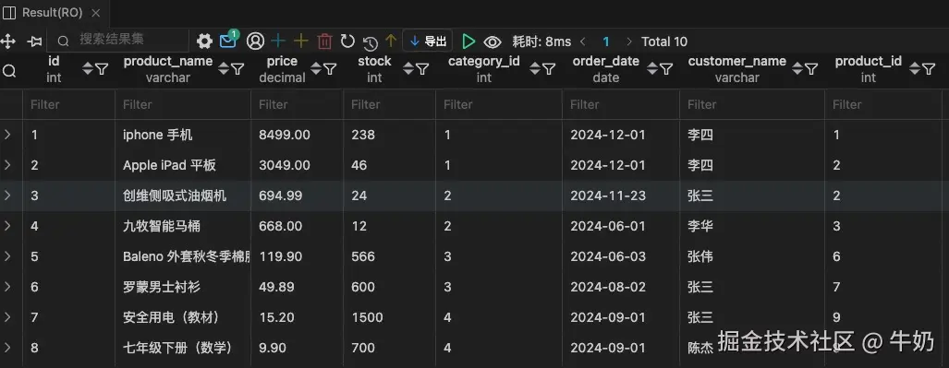
Task: Close the Result(RO) tab
Action: point(95,13)
